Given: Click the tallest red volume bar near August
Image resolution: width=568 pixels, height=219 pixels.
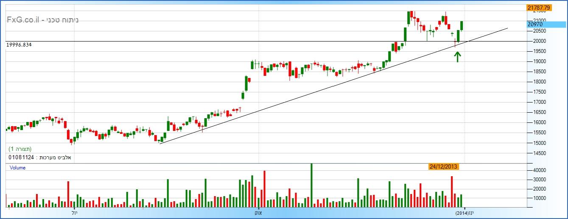Looking at the screenshot, I should coord(264,189).
